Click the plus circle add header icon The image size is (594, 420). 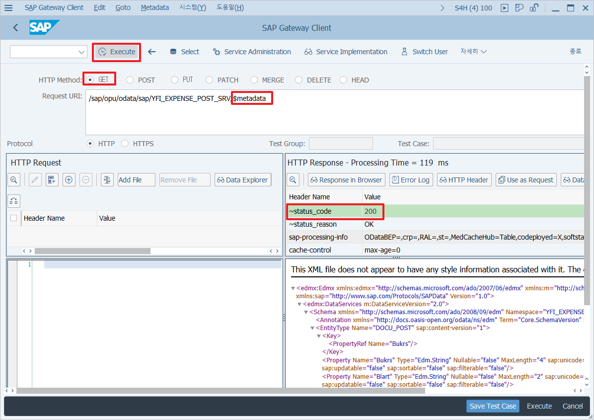(x=69, y=179)
